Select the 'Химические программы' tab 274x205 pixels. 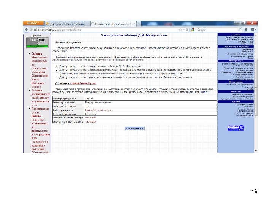113,24
